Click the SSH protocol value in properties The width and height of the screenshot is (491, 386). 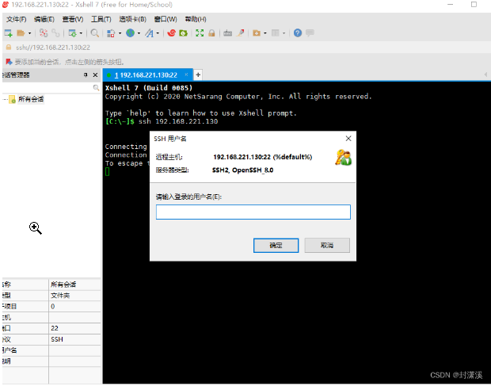[x=57, y=339]
